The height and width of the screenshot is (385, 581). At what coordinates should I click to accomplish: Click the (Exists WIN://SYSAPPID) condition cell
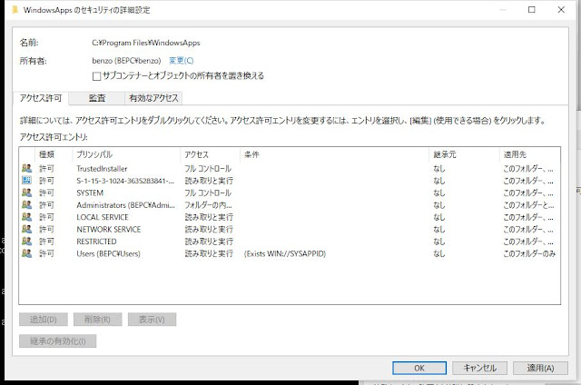(285, 254)
